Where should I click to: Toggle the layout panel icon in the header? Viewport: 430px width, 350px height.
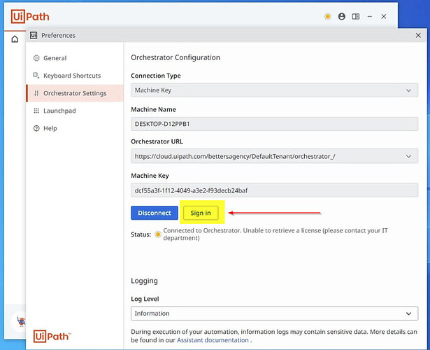(356, 17)
